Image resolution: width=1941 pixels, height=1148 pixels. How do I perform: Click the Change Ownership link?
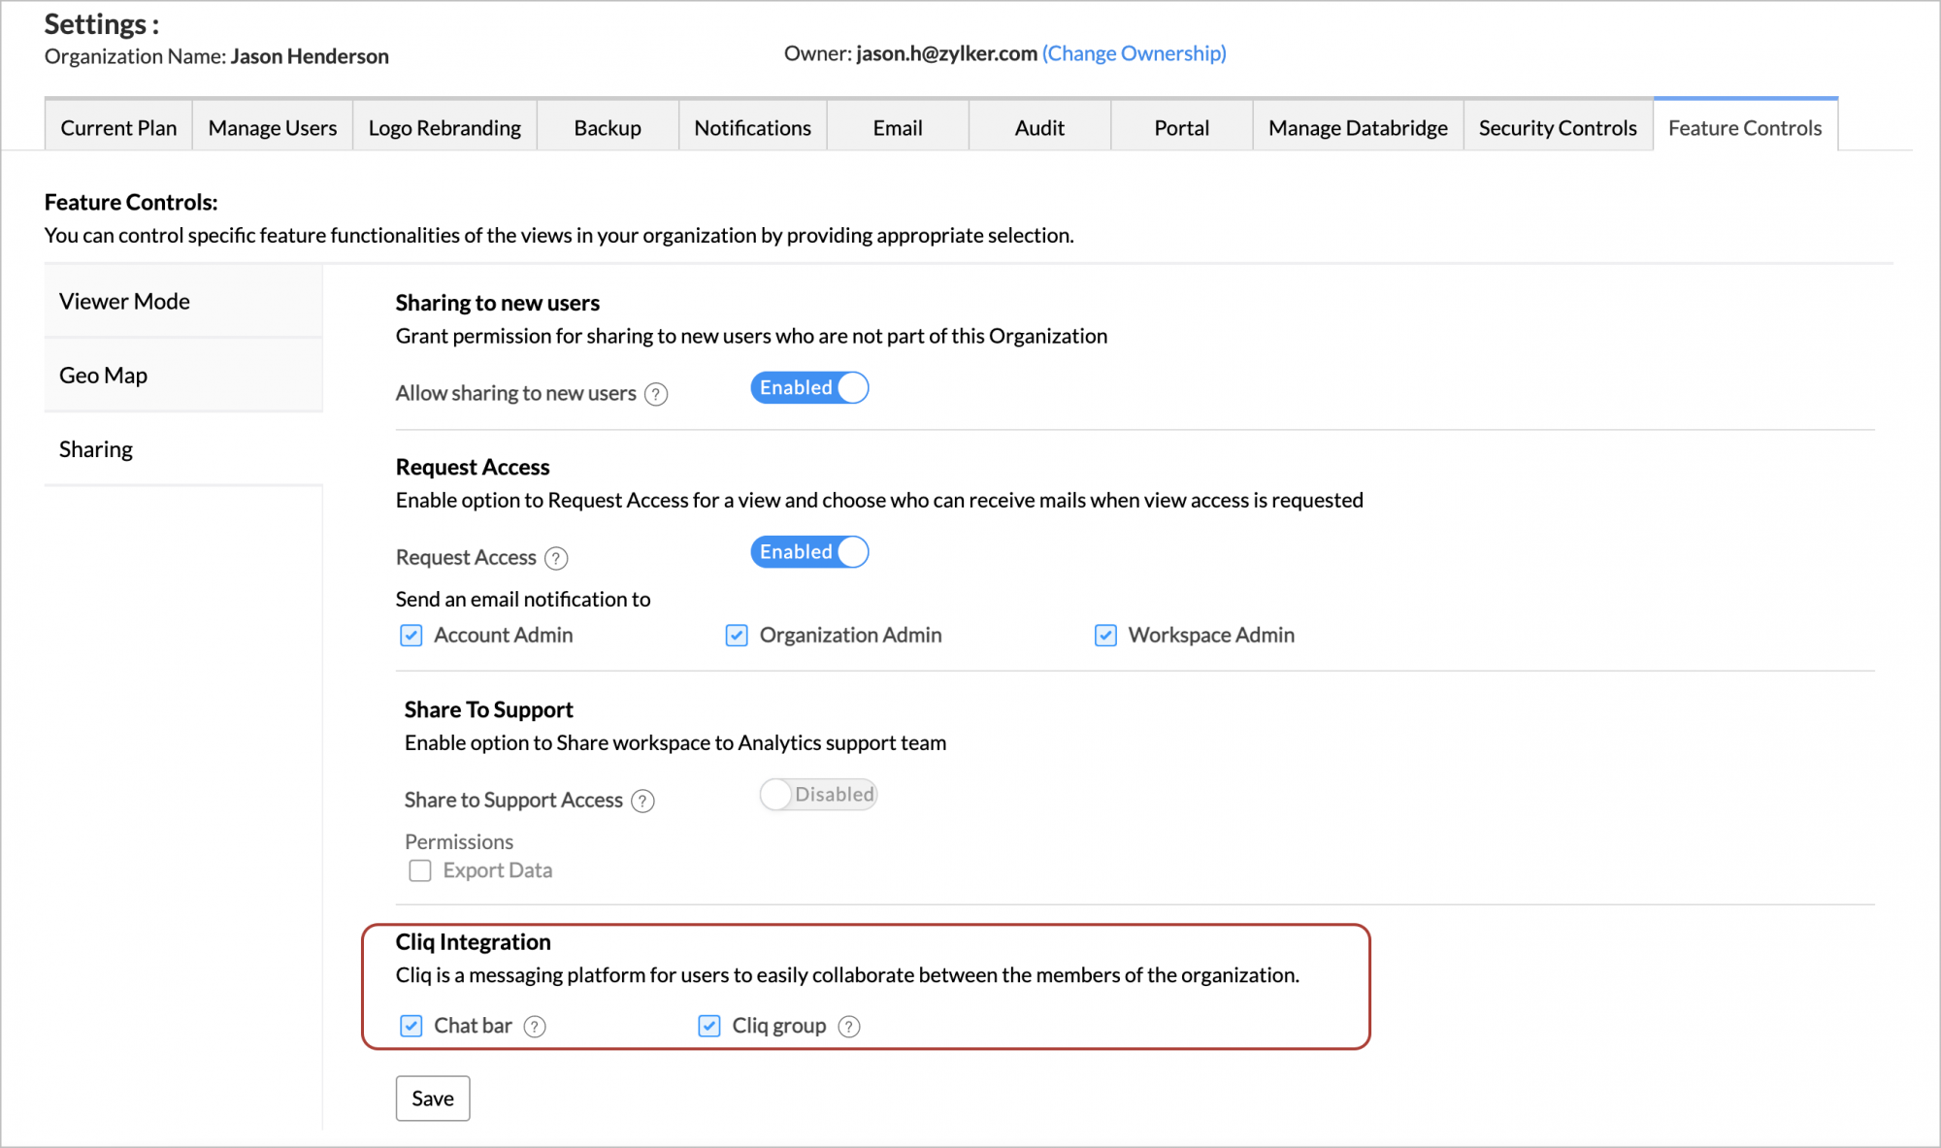click(1134, 53)
